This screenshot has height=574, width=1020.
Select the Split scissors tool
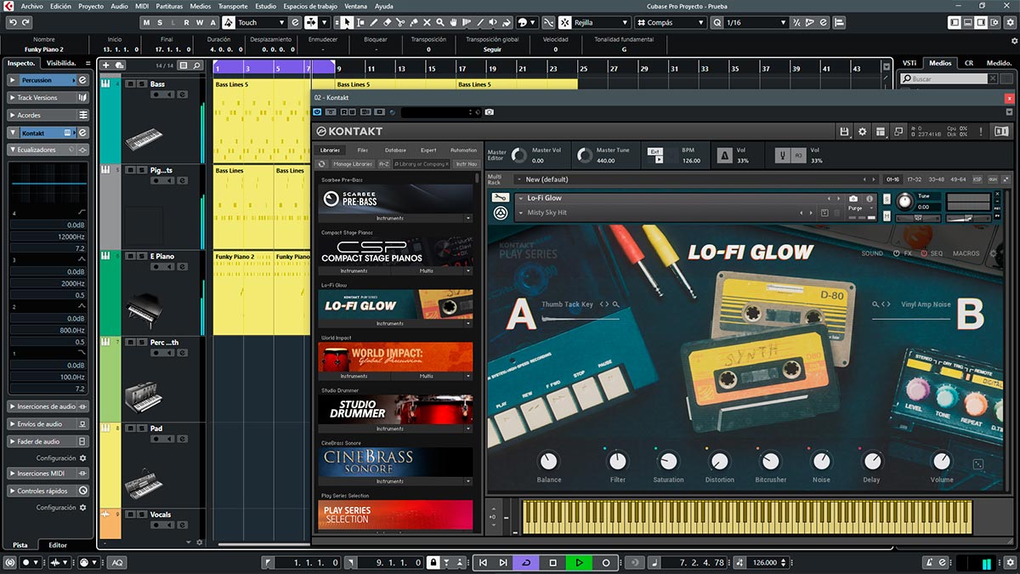pyautogui.click(x=399, y=22)
